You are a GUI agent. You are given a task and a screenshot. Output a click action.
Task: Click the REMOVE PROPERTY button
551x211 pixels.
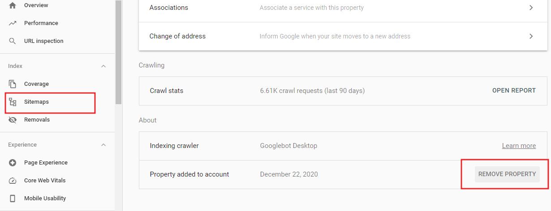pyautogui.click(x=507, y=174)
